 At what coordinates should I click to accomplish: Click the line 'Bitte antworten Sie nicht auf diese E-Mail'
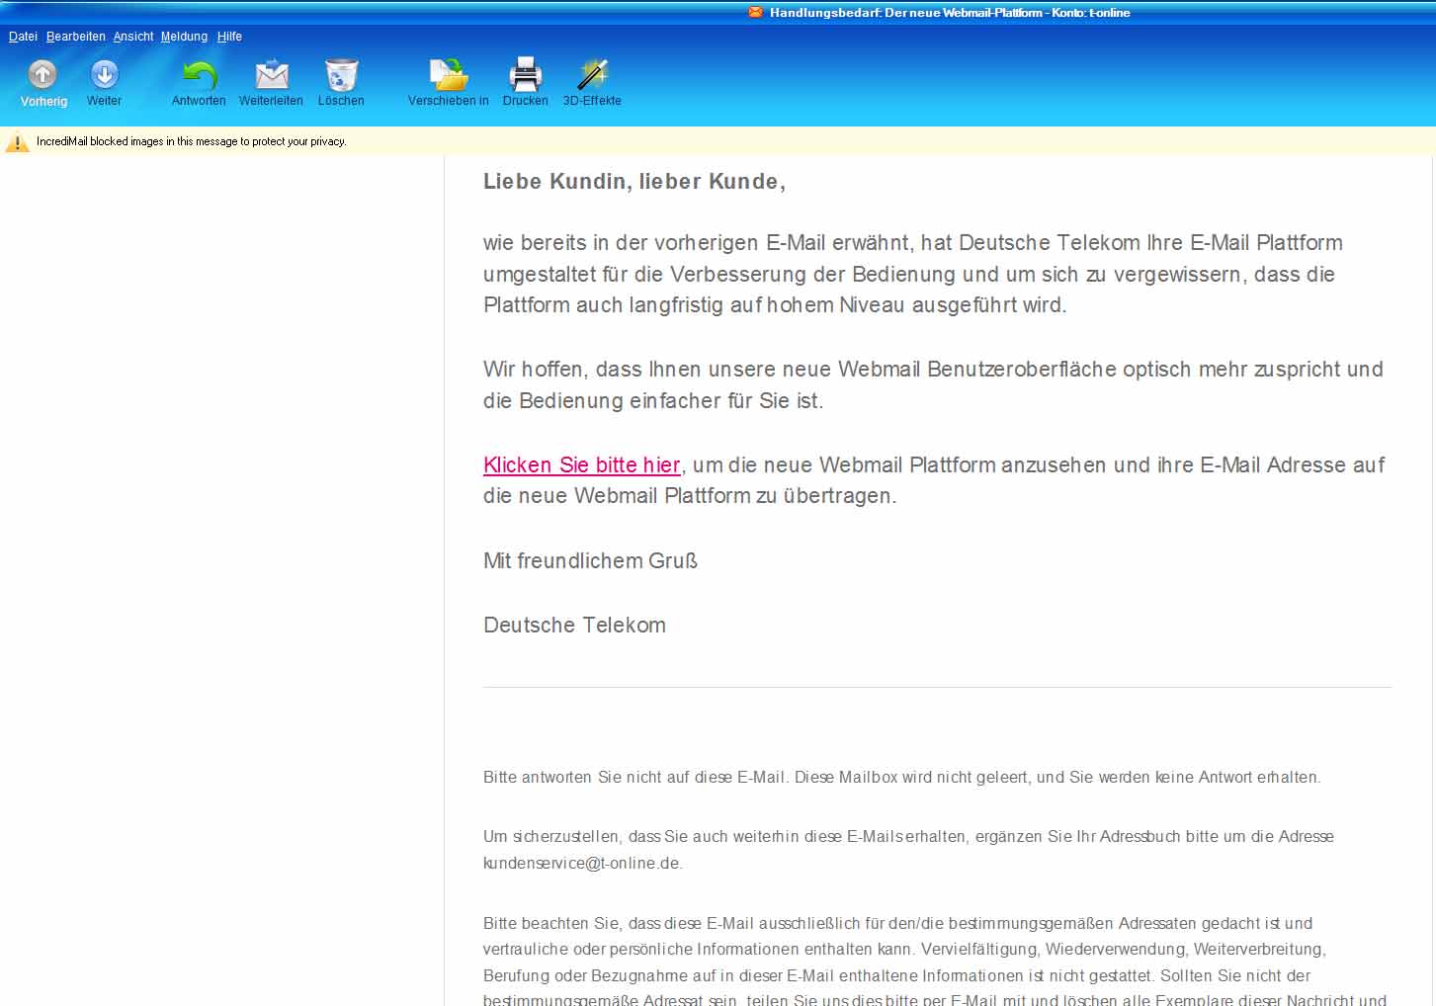(x=901, y=778)
